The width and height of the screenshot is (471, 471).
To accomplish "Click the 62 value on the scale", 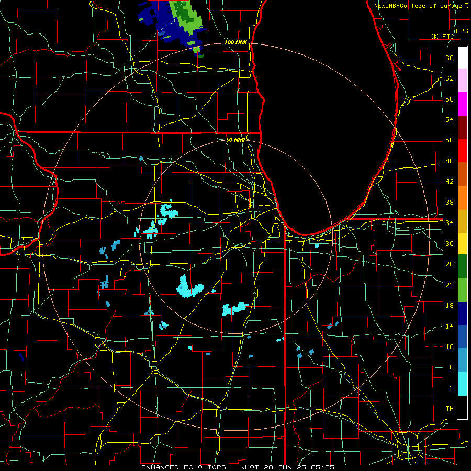I will click(450, 78).
